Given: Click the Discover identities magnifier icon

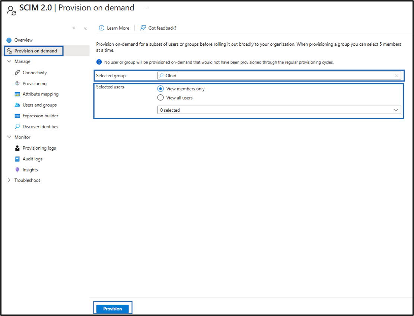Looking at the screenshot, I should tap(17, 126).
